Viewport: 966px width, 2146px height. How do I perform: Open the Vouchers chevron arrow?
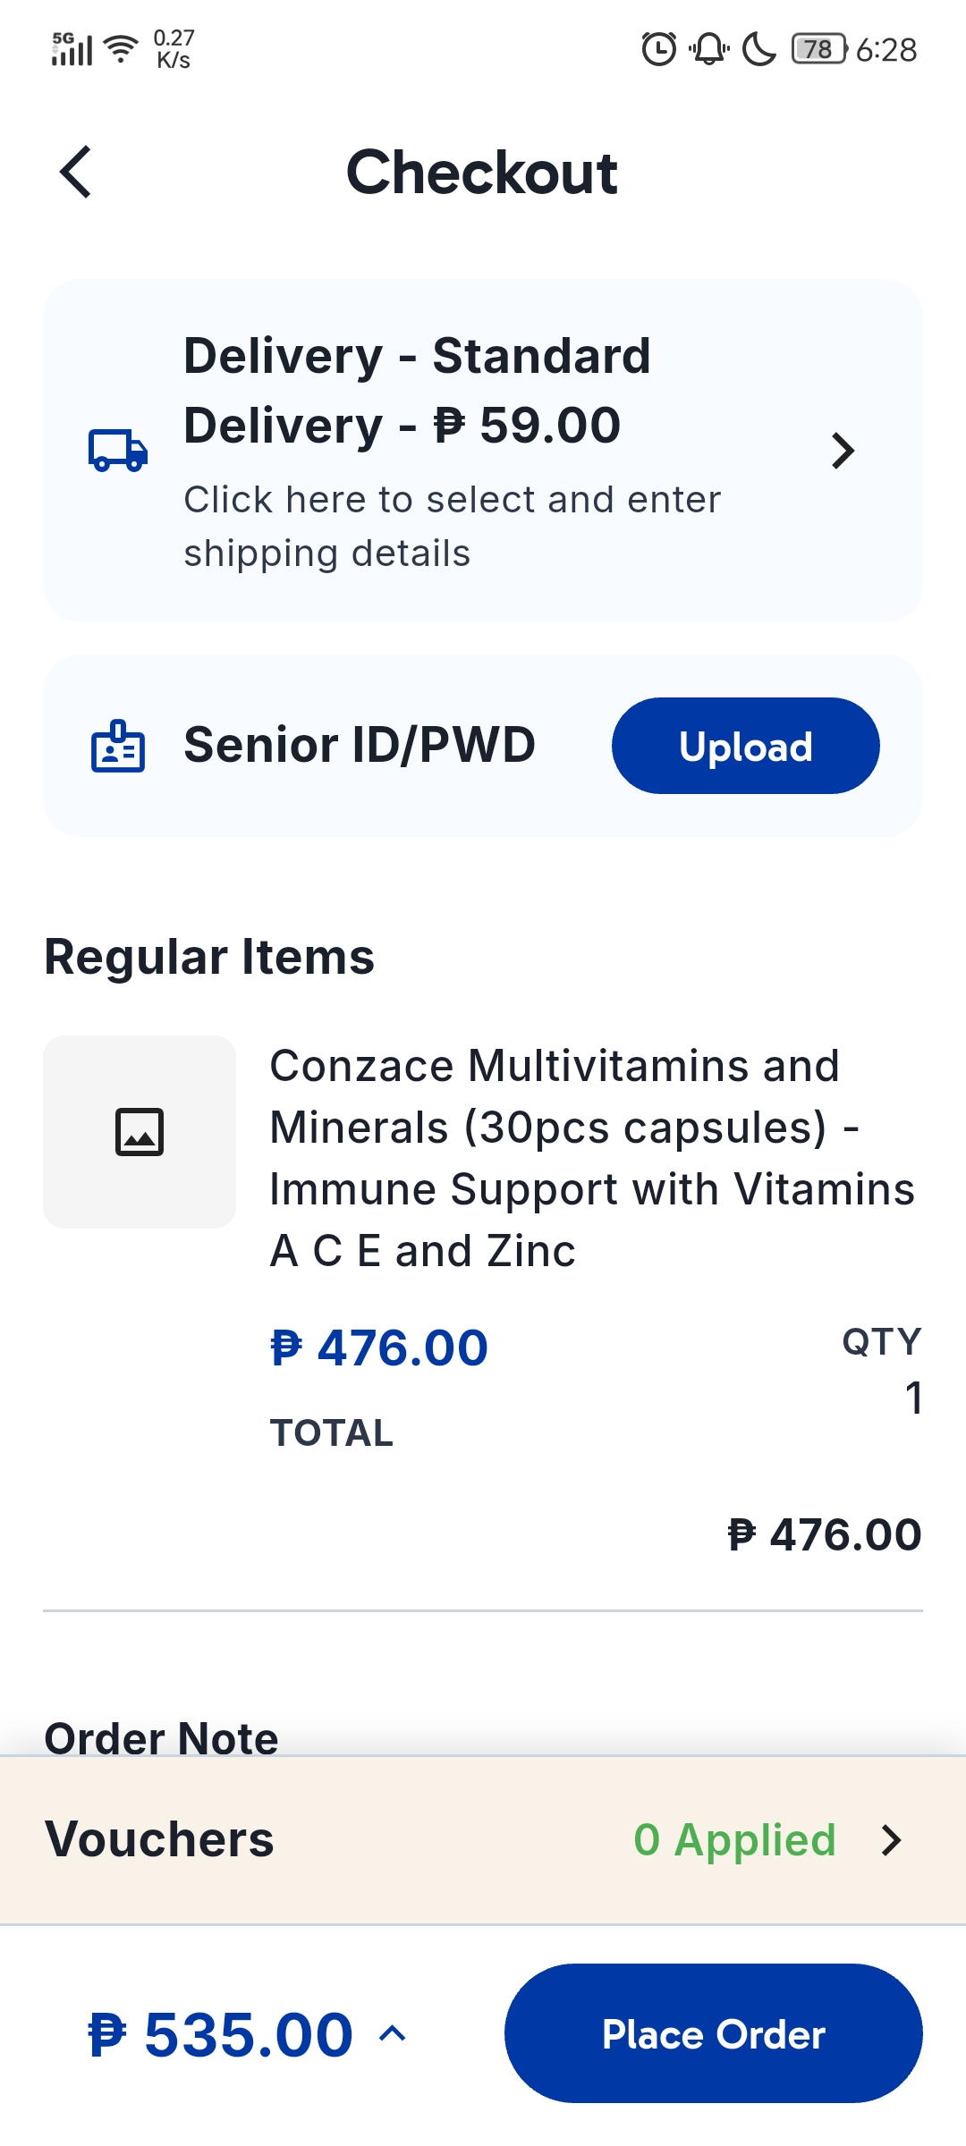[891, 1840]
